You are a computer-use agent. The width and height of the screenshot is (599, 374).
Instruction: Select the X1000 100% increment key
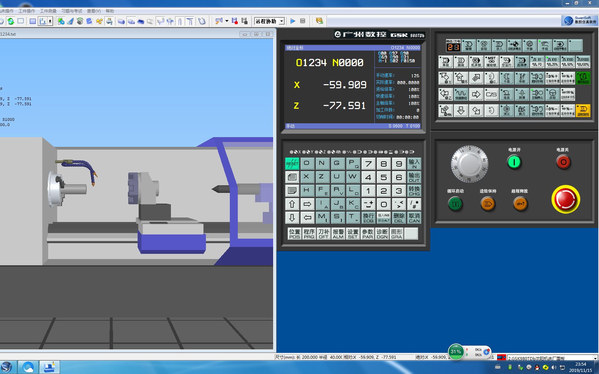583,62
